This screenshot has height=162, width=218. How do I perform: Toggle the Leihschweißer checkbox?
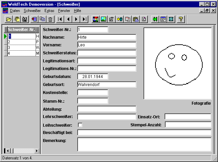click(x=80, y=125)
